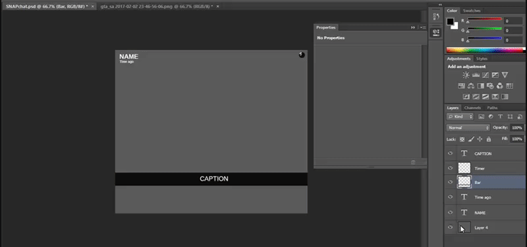This screenshot has width=527, height=247.
Task: Filter layers by type (T) icon
Action: (x=500, y=117)
